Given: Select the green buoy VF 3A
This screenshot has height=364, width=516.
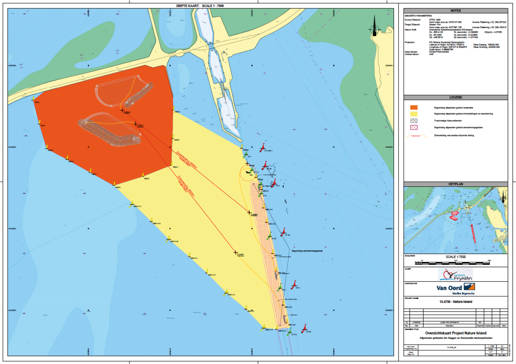Looking at the screenshot, I should 270,236.
